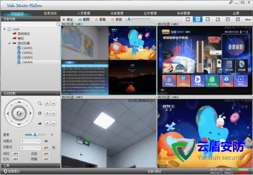The height and width of the screenshot is (175, 253).
Task: Click the PTZ center auto-rotate button
Action: pyautogui.click(x=19, y=113)
